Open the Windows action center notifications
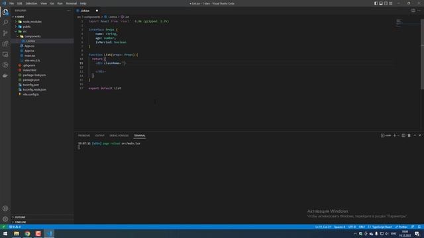The width and height of the screenshot is (424, 238). tap(417, 233)
